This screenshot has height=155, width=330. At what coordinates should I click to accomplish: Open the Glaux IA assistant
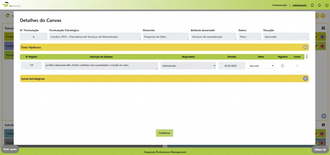click(x=320, y=150)
